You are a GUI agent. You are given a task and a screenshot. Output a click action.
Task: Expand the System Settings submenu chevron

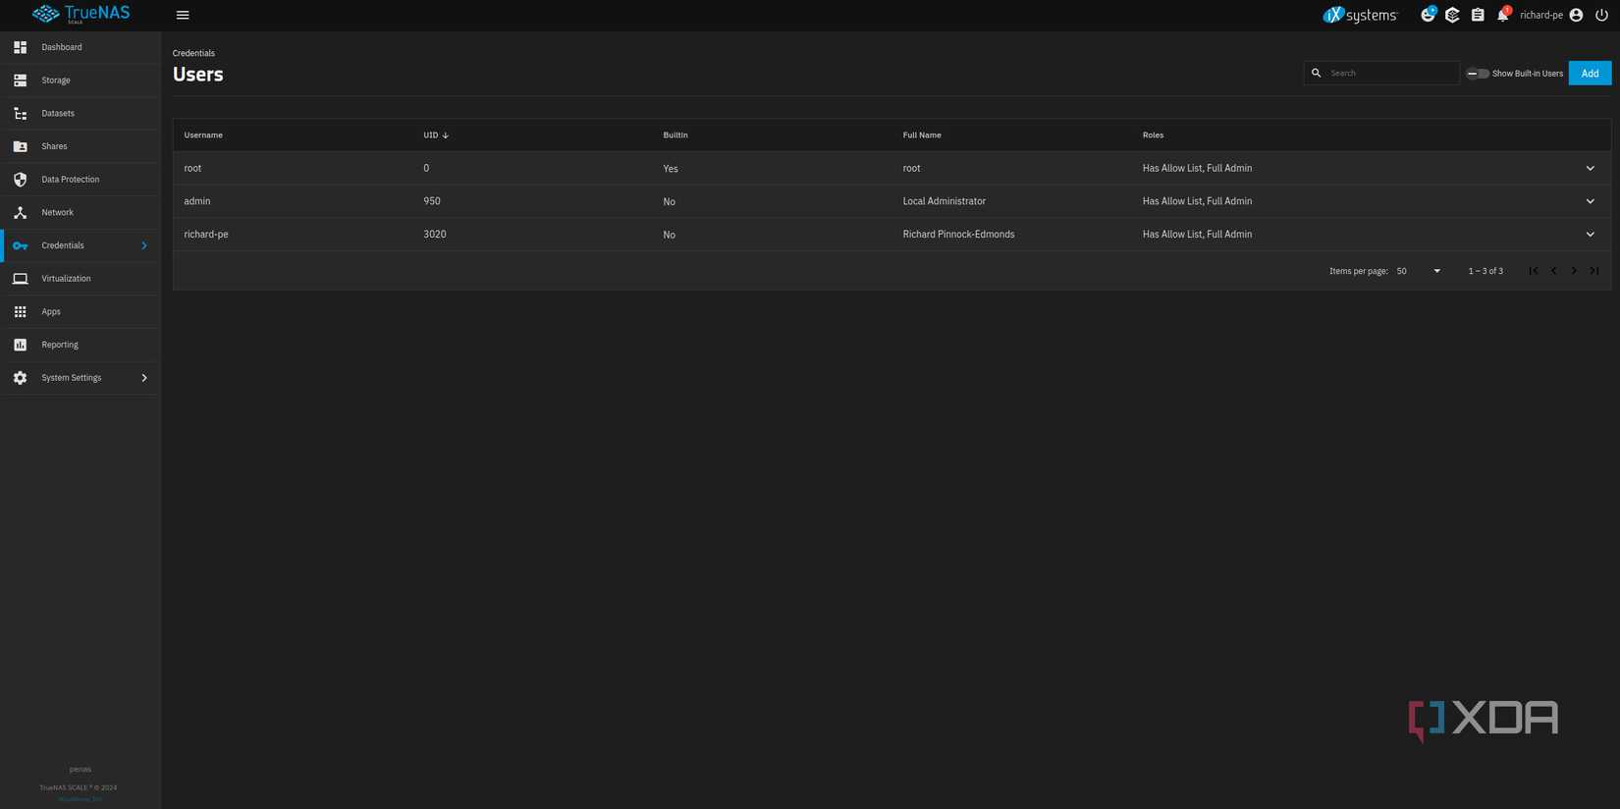144,378
